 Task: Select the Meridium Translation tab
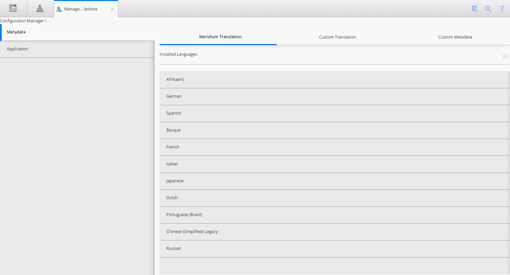(x=218, y=37)
